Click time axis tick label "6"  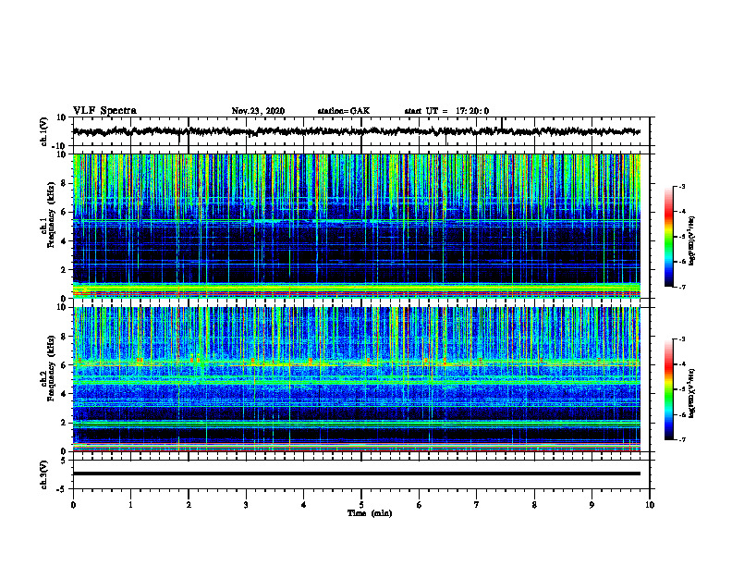point(420,505)
